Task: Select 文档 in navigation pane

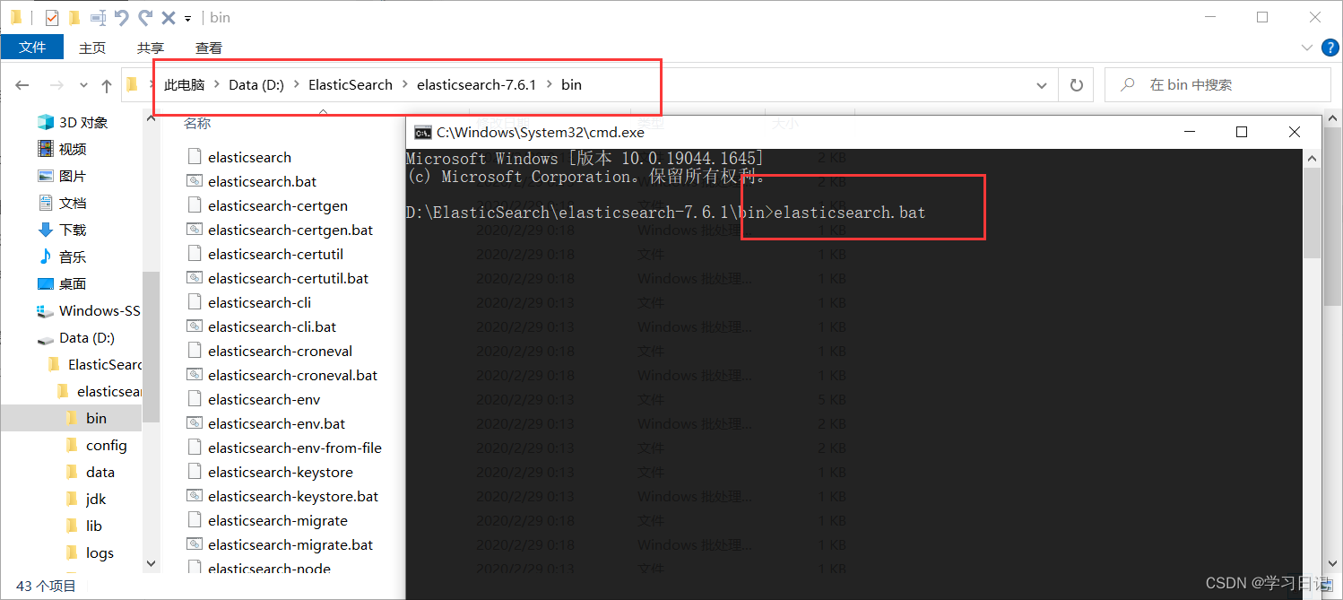Action: pyautogui.click(x=62, y=203)
